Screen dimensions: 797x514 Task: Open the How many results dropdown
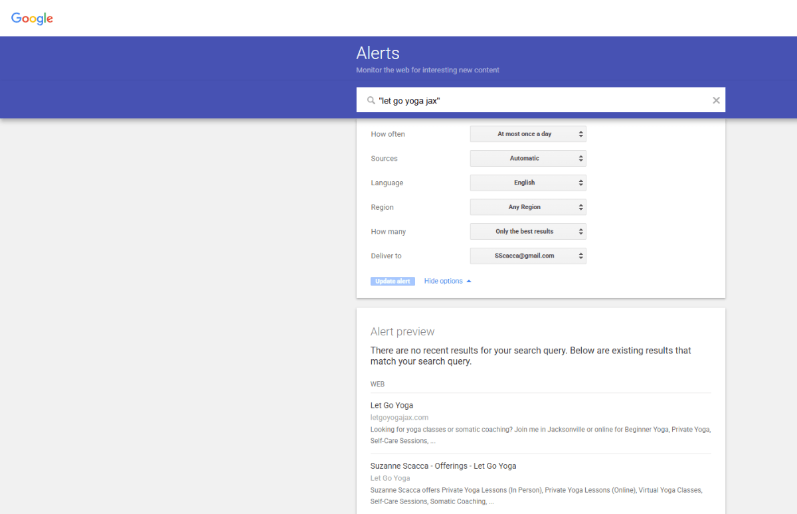[x=528, y=231]
